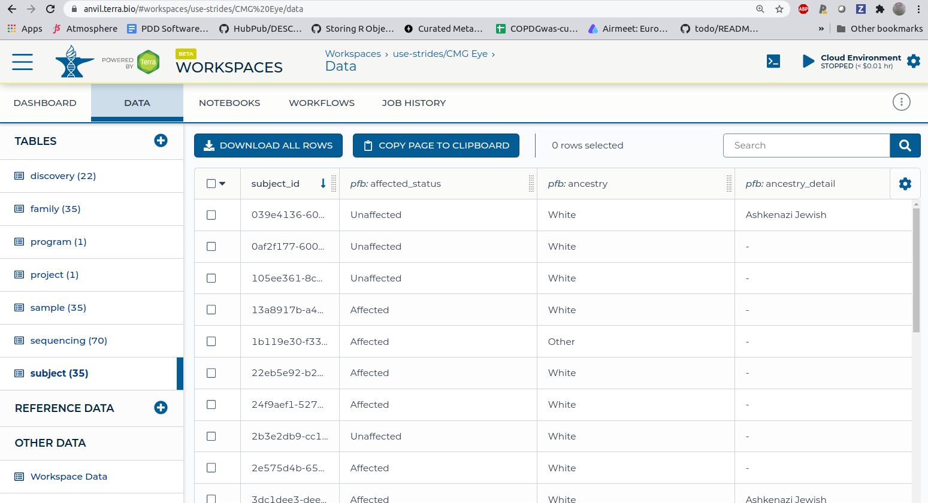Select row 2e575d4b-65 checkbox
This screenshot has width=928, height=503.
point(211,468)
